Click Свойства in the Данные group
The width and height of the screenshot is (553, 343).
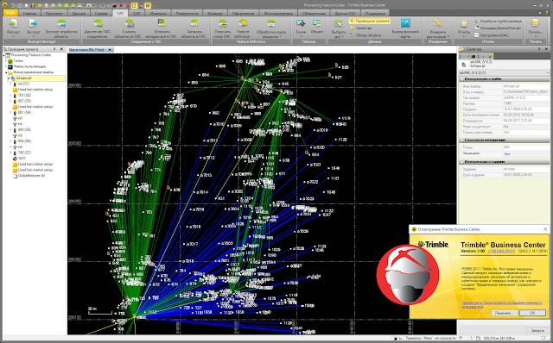[361, 28]
